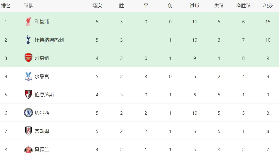Click the Fulham club crest icon
The height and width of the screenshot is (157, 279).
[28, 131]
